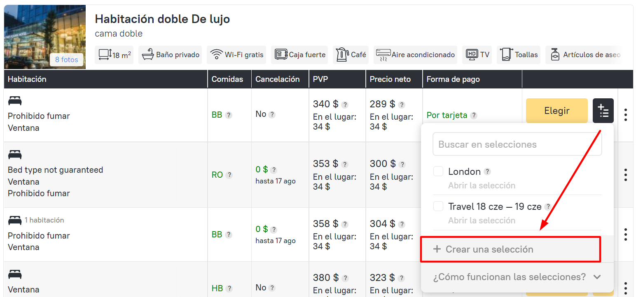Click the Cancelación column header
The image size is (636, 297).
(277, 79)
